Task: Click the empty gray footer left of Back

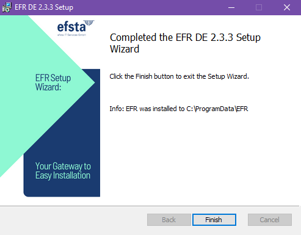Action: [x=73, y=220]
